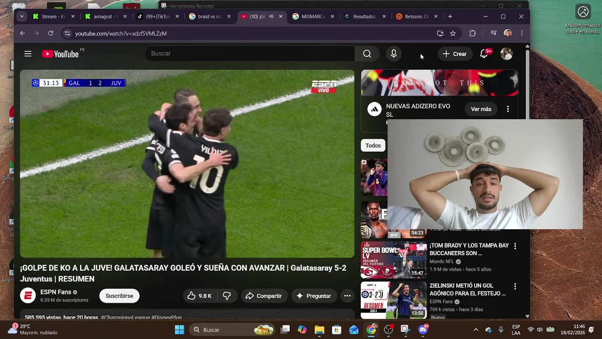Open Task View on the taskbar

point(285,330)
